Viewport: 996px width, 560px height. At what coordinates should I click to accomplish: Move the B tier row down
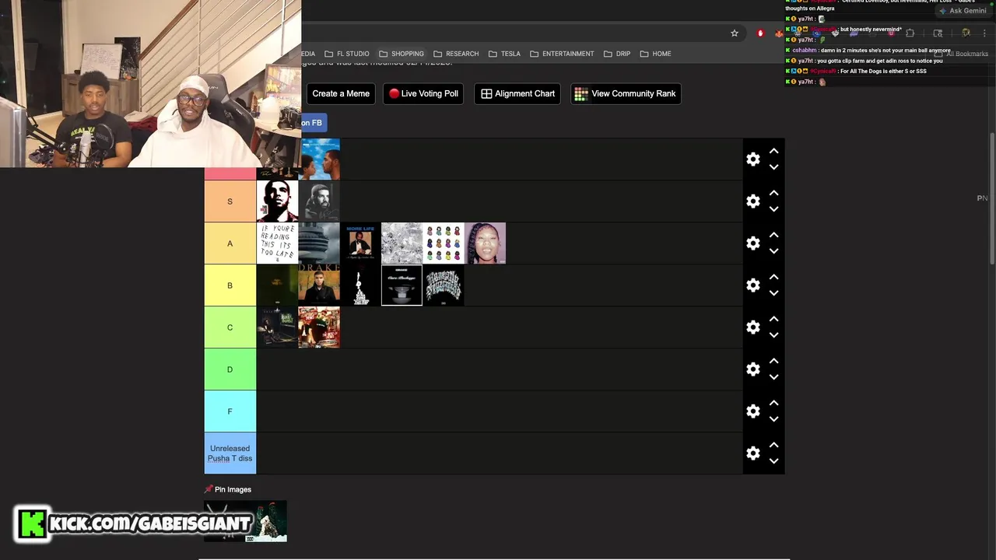coord(774,293)
